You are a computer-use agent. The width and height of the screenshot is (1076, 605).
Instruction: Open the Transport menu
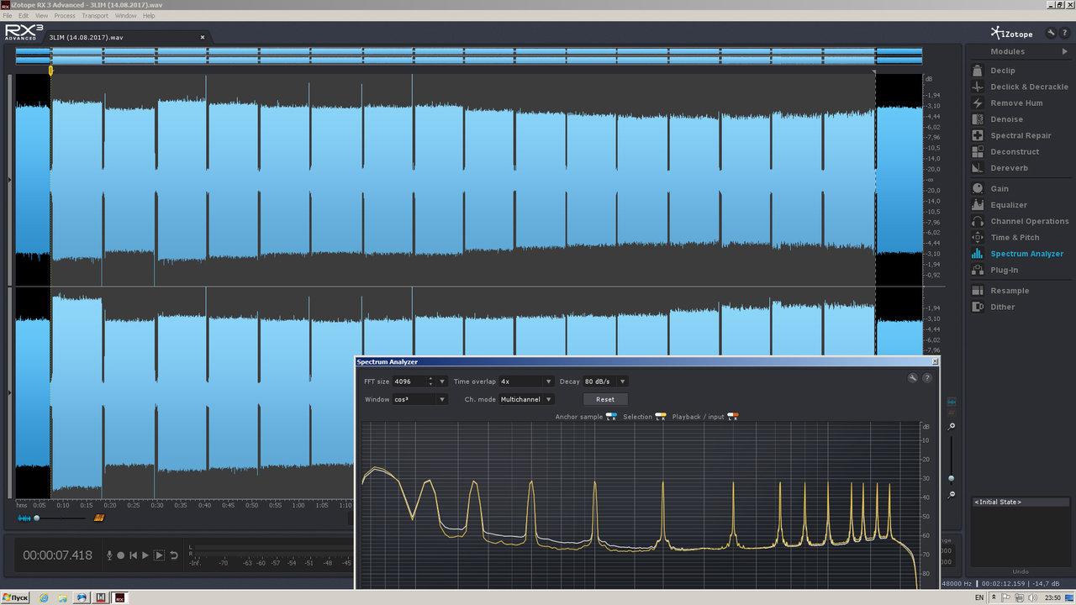point(95,16)
